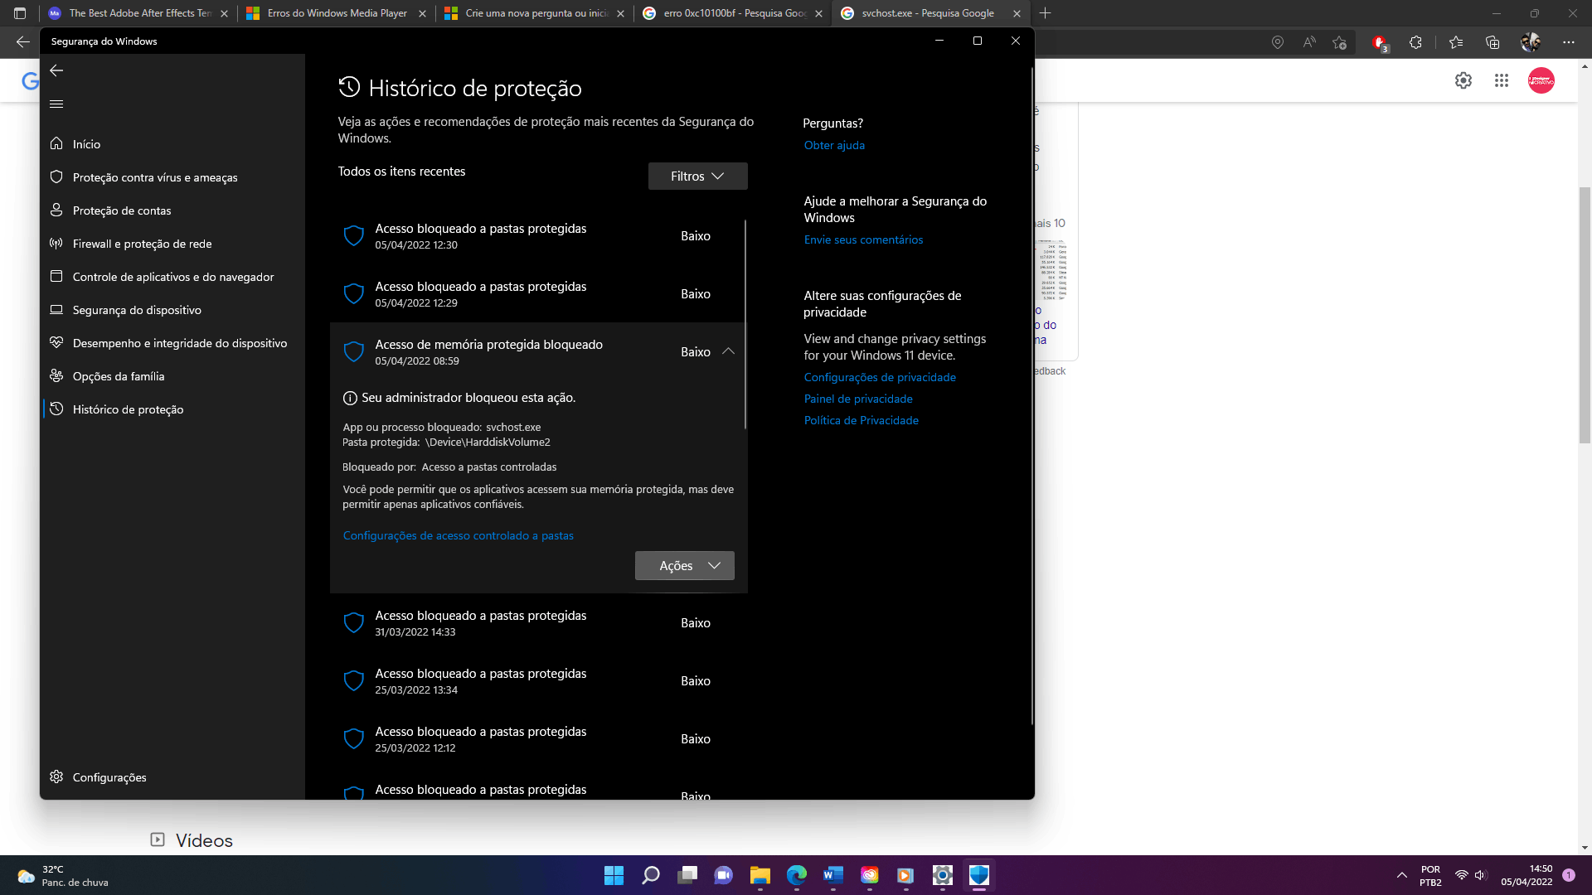The width and height of the screenshot is (1592, 895).
Task: Expand entry dated 05/04/2022 12:30
Action: [x=537, y=236]
